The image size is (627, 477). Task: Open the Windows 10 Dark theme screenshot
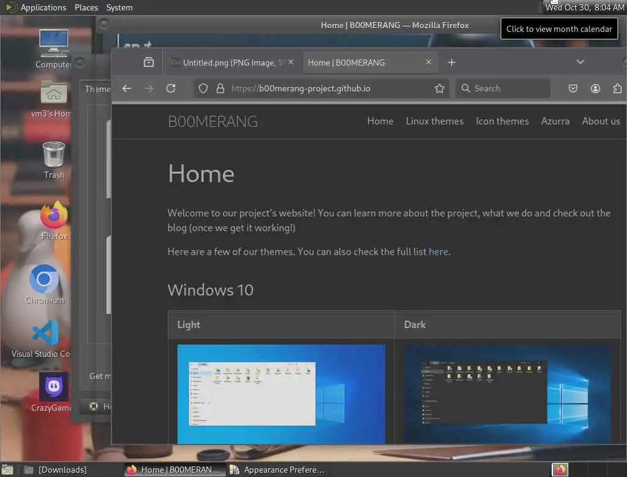507,394
